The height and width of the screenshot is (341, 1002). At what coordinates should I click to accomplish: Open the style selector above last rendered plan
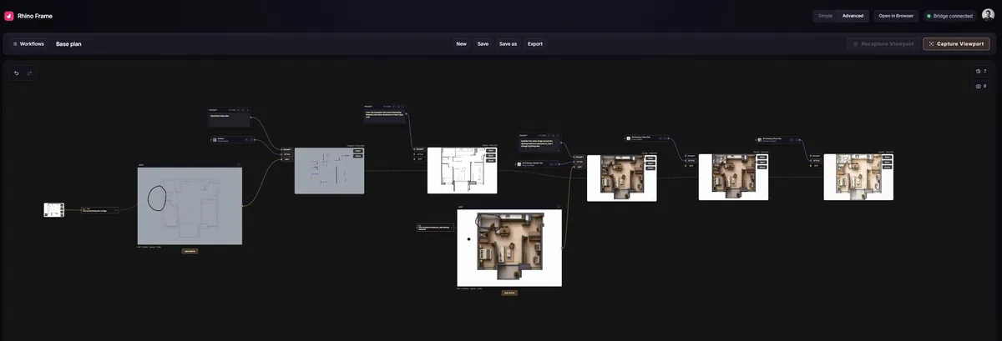(777, 139)
